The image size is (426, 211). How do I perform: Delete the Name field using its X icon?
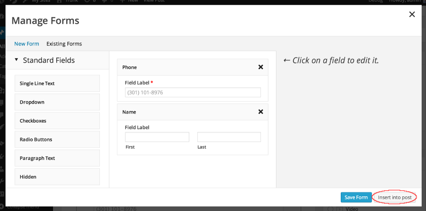pos(260,112)
